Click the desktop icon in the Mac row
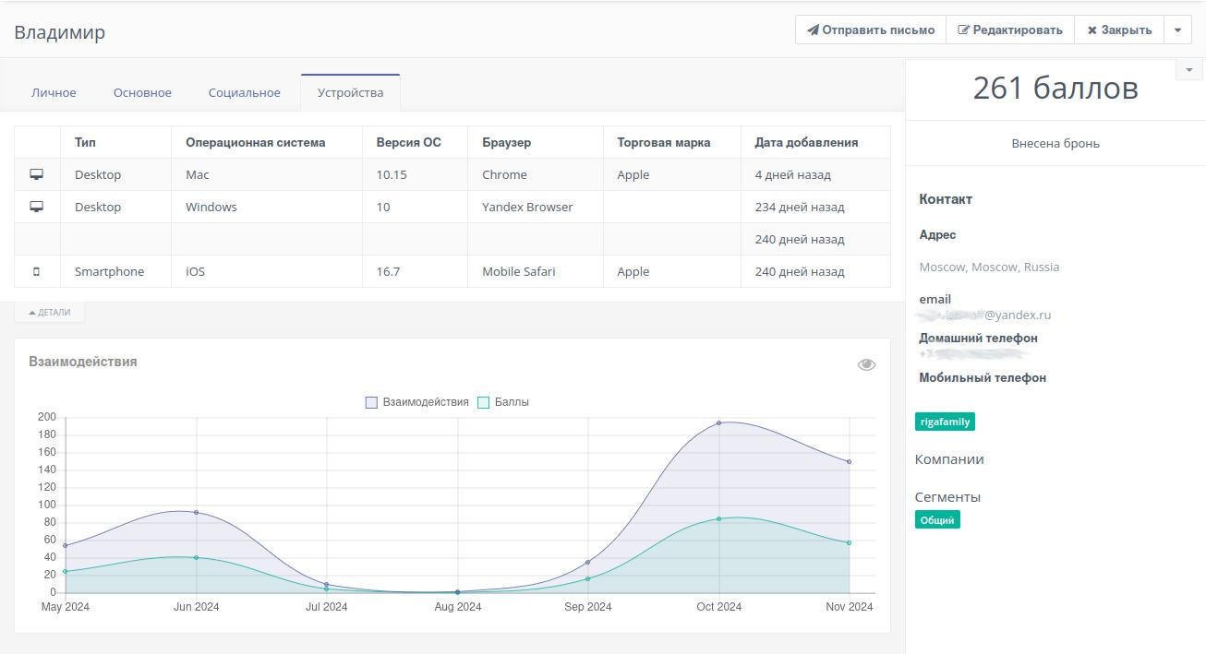The image size is (1206, 654). tap(37, 174)
